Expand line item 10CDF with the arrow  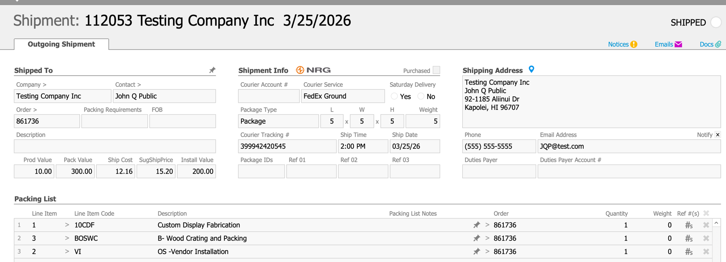[x=67, y=225]
